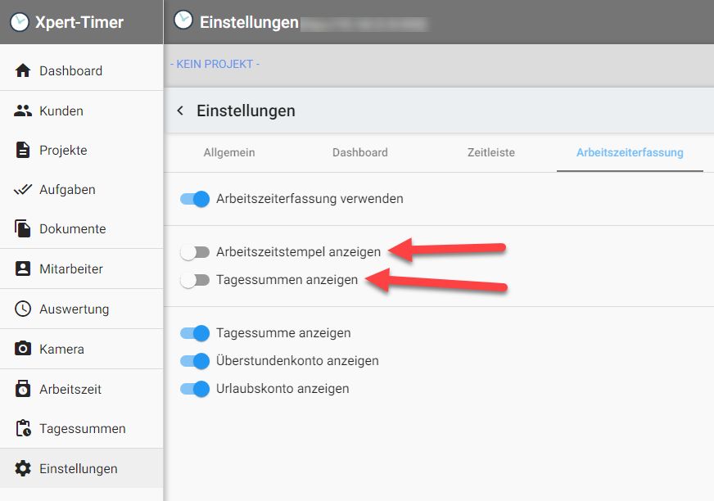714x501 pixels.
Task: Select the Mitarbeiter badge icon
Action: point(22,269)
